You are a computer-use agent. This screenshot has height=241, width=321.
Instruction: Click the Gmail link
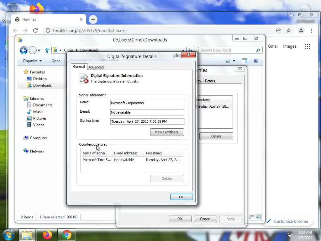point(273,46)
